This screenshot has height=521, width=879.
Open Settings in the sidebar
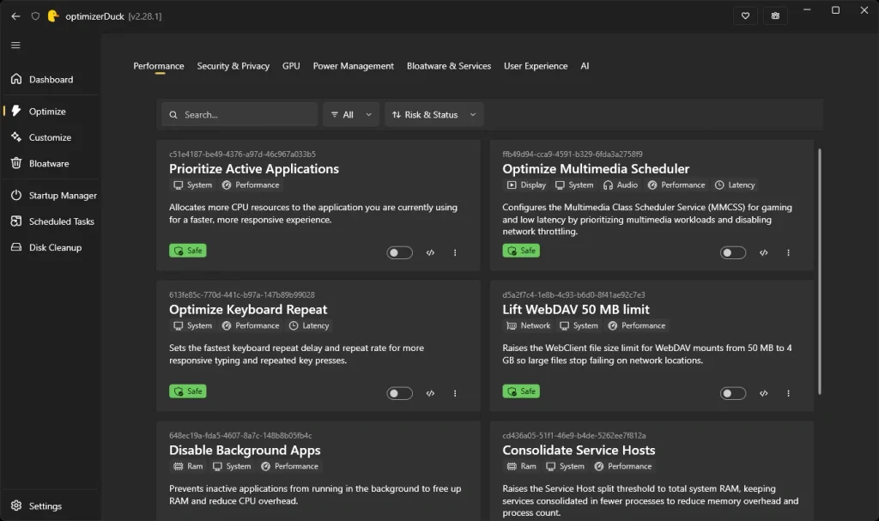[51, 506]
